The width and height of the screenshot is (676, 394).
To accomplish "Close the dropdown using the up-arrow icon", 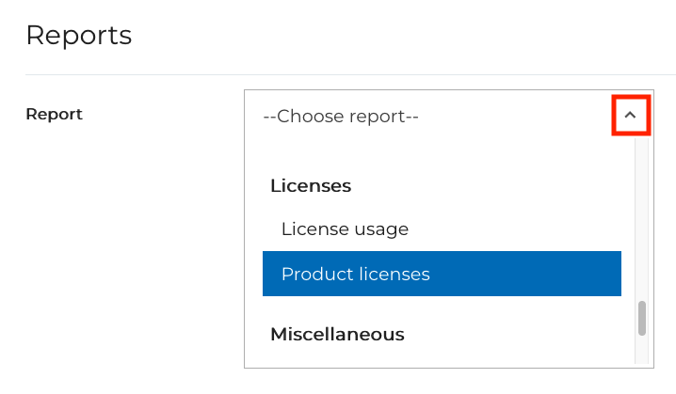I will click(631, 116).
